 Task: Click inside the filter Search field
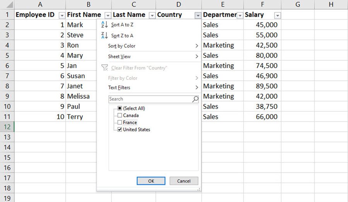click(150, 99)
